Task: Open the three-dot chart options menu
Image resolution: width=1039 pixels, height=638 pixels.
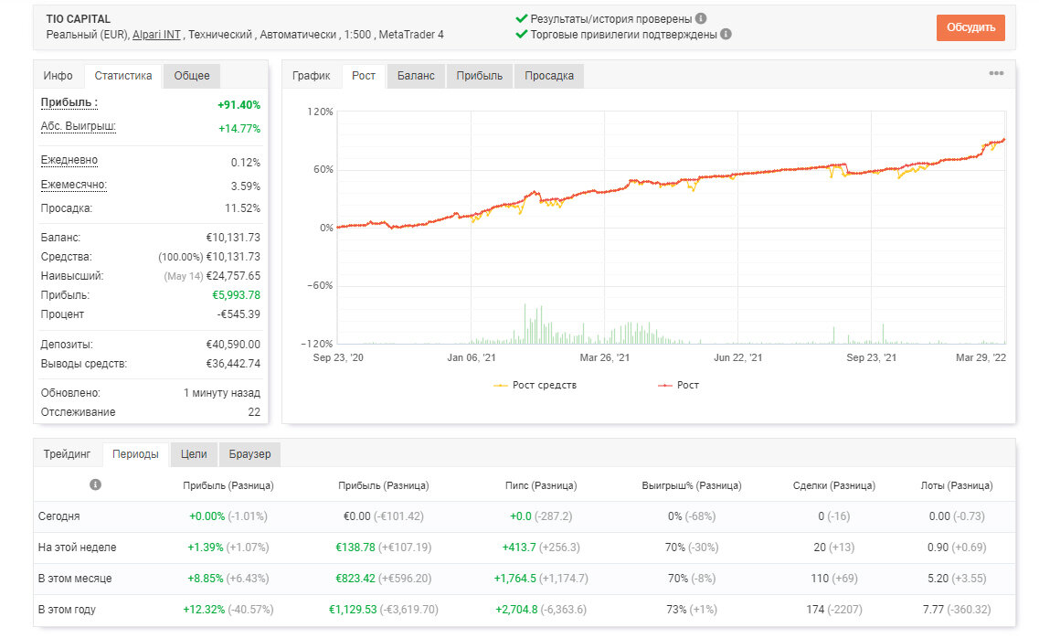Action: tap(996, 73)
